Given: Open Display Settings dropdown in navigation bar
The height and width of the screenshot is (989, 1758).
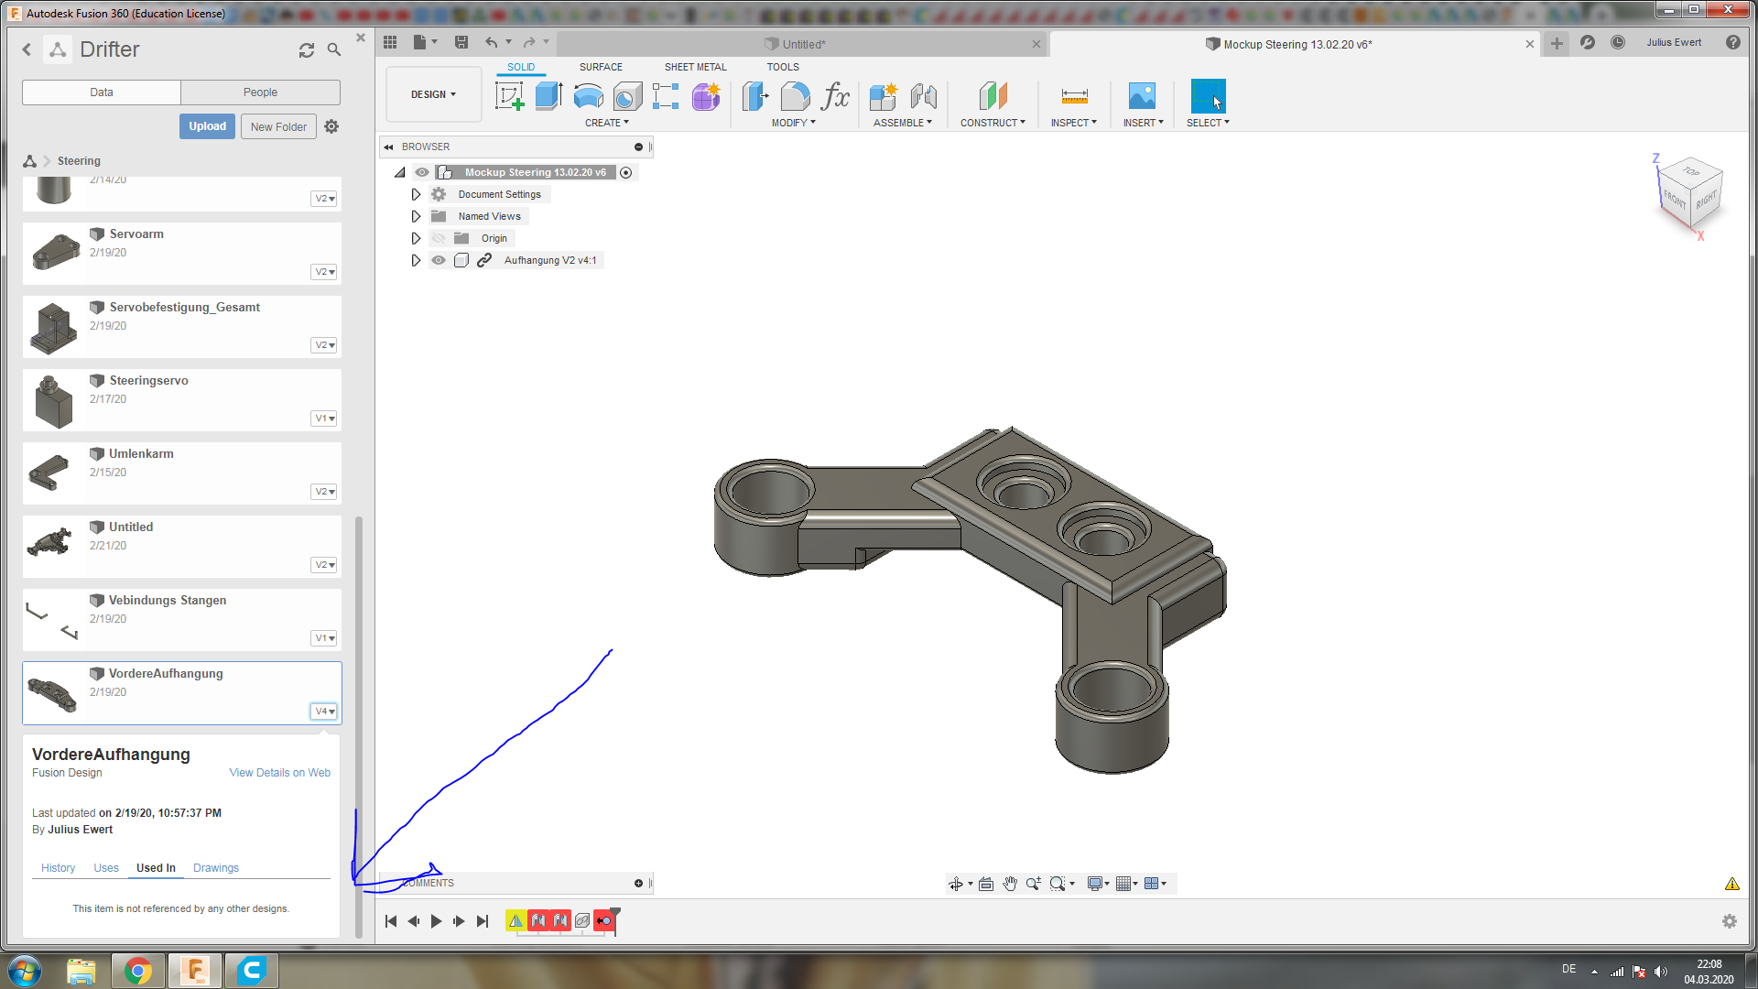Looking at the screenshot, I should click(1098, 884).
